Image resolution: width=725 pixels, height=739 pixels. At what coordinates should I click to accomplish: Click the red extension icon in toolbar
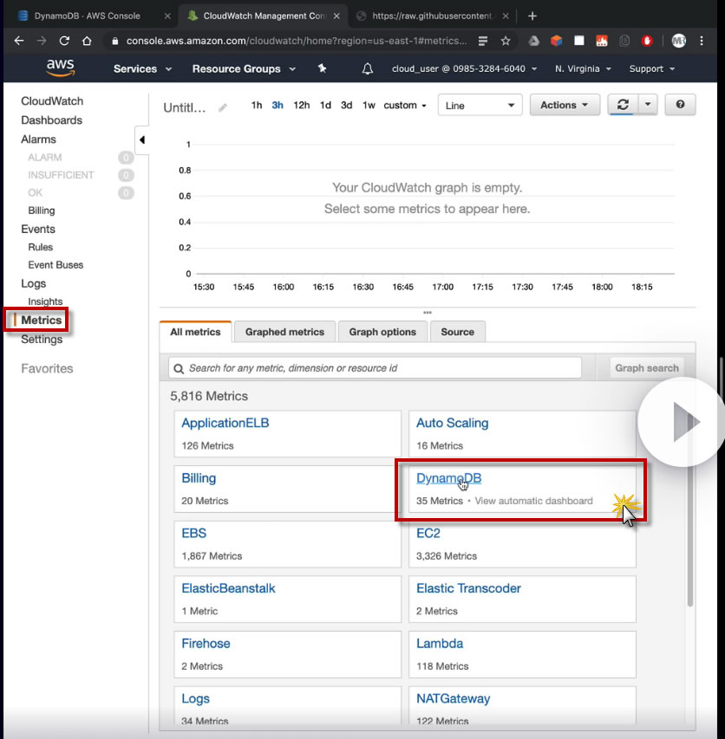click(647, 41)
